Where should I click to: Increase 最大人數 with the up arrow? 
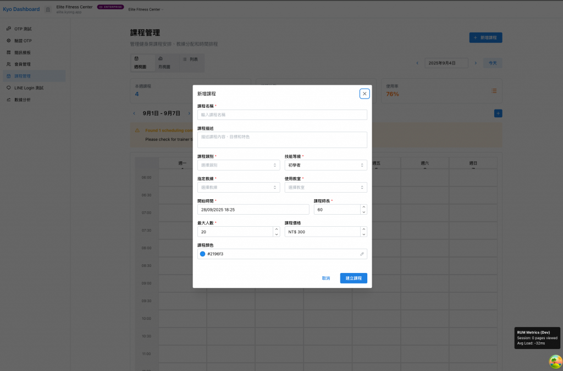point(277,230)
